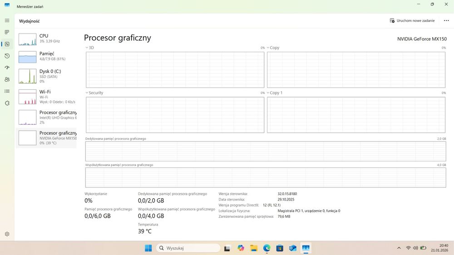Open the App history page icon
454x255 pixels.
[x=7, y=56]
